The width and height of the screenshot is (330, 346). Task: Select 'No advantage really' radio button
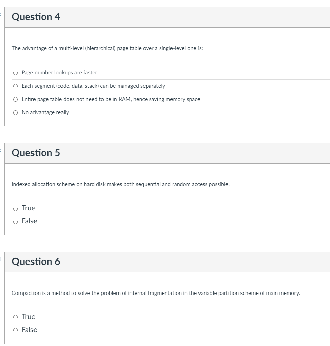click(15, 113)
